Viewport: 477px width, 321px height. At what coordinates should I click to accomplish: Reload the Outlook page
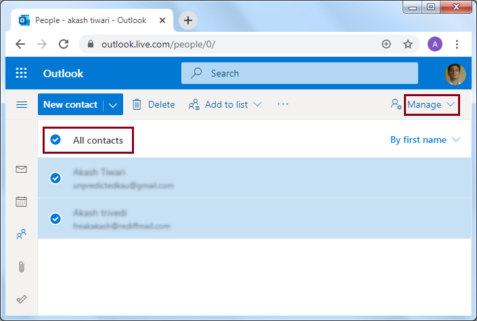tap(64, 44)
